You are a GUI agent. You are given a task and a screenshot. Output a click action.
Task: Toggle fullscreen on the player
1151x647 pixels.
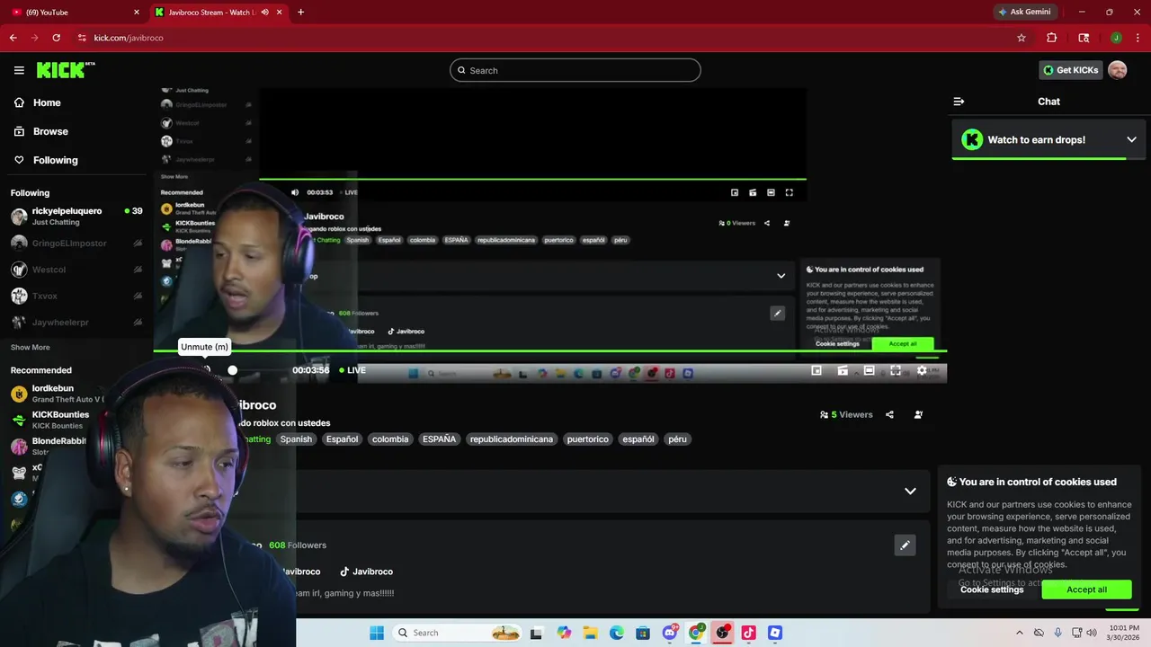tap(896, 370)
